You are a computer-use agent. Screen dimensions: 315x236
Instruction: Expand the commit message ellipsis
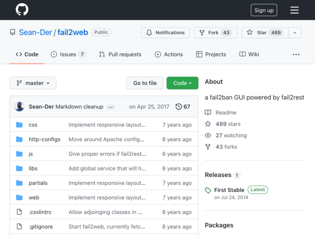[111, 107]
